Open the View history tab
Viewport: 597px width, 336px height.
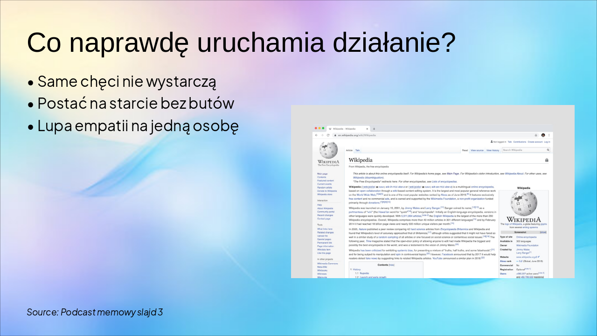[x=493, y=150]
